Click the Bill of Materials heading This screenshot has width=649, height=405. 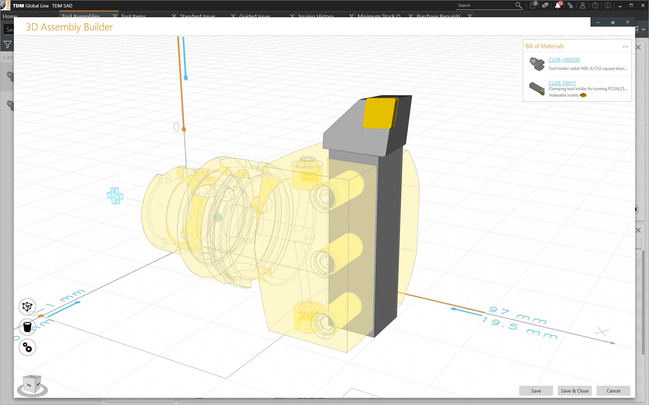[544, 46]
